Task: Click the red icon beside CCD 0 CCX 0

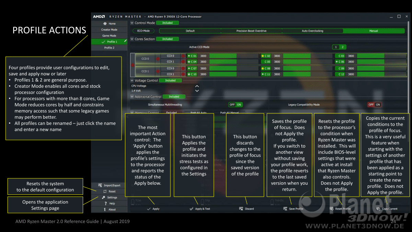Action: click(183, 56)
